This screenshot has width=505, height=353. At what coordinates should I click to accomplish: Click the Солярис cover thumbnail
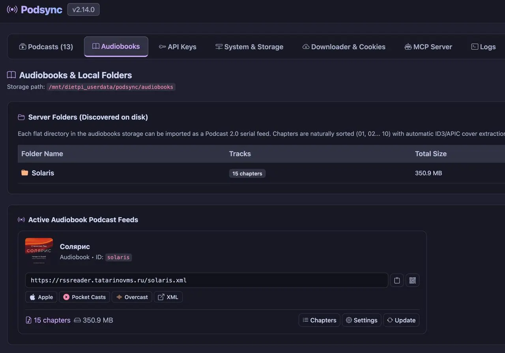[39, 251]
